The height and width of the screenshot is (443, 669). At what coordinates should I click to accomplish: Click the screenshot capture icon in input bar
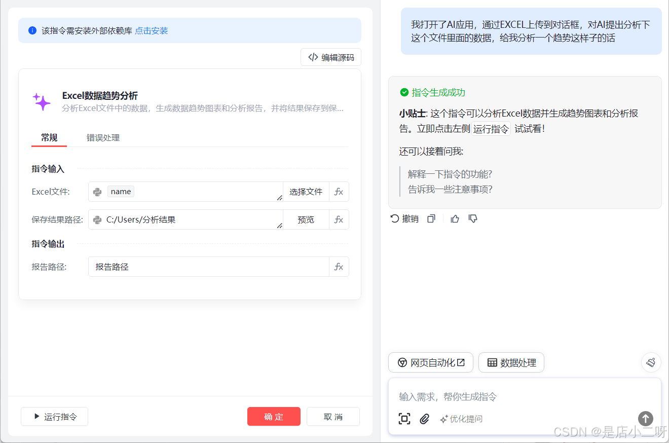[404, 419]
